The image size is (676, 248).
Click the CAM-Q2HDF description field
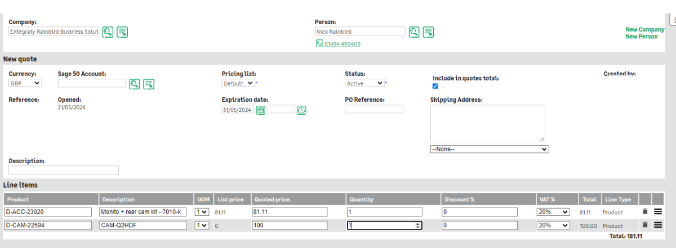[x=143, y=225]
